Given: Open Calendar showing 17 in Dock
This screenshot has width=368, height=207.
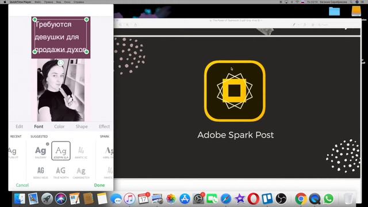Looking at the screenshot, I should (143, 199).
